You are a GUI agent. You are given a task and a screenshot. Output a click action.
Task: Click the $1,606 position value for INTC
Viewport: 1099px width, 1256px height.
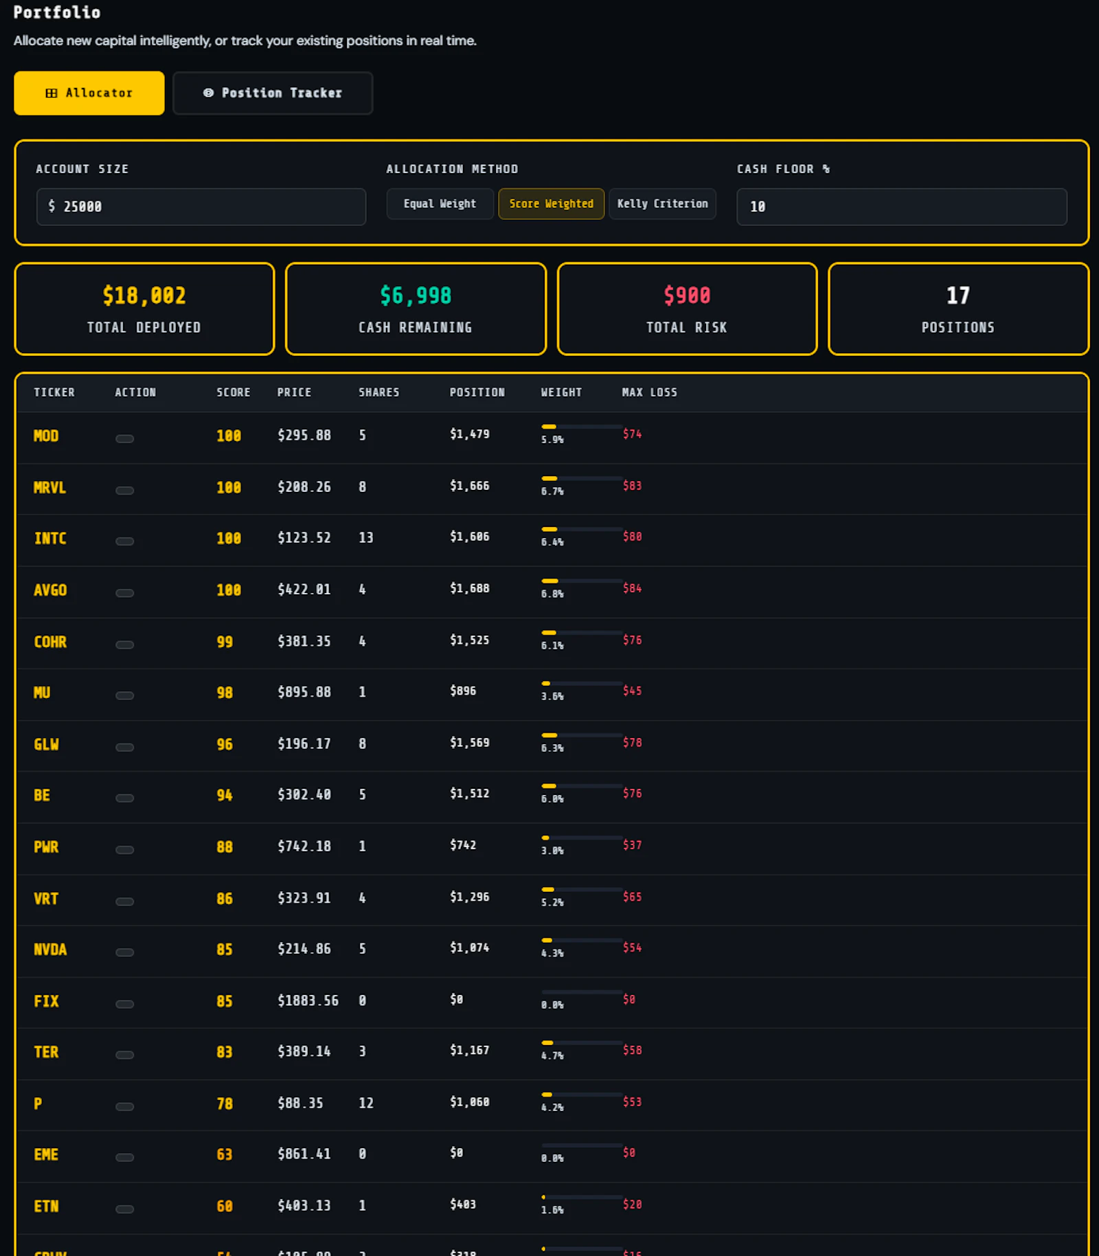pyautogui.click(x=470, y=537)
